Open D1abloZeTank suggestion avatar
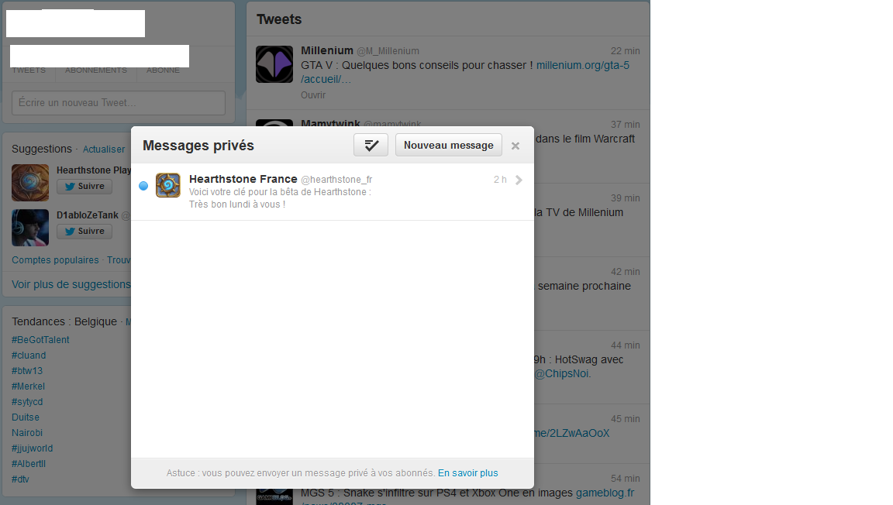 30,228
